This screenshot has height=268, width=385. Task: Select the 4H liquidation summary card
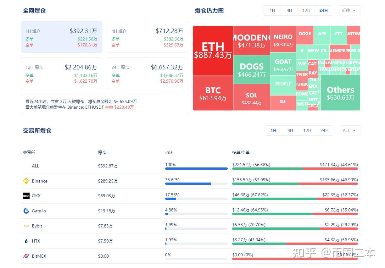point(147,37)
